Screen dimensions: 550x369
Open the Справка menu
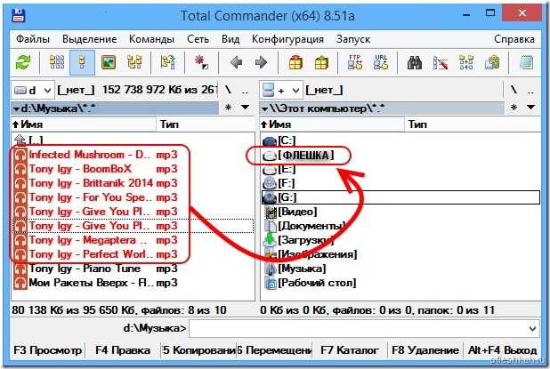[514, 39]
